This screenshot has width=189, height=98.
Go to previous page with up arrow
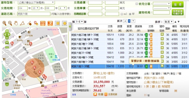coord(125,21)
